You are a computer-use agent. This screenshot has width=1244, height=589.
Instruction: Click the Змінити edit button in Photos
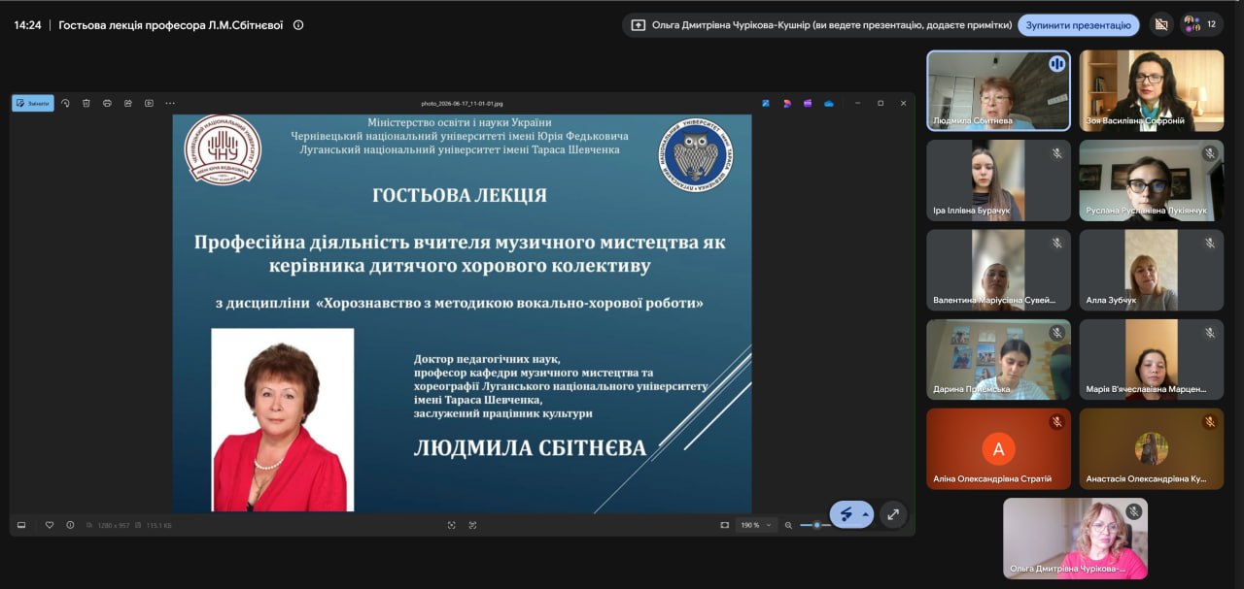tap(33, 103)
